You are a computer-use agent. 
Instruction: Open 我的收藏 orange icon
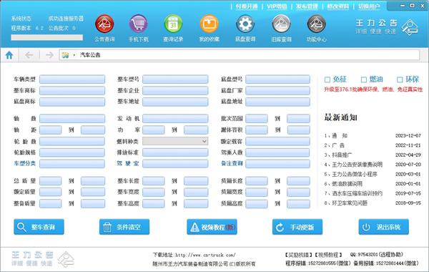click(209, 24)
